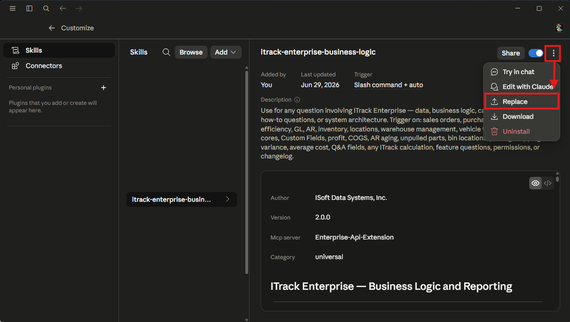Select the itrack-enterprise-busin... skill in list
The width and height of the screenshot is (570, 322).
(181, 199)
